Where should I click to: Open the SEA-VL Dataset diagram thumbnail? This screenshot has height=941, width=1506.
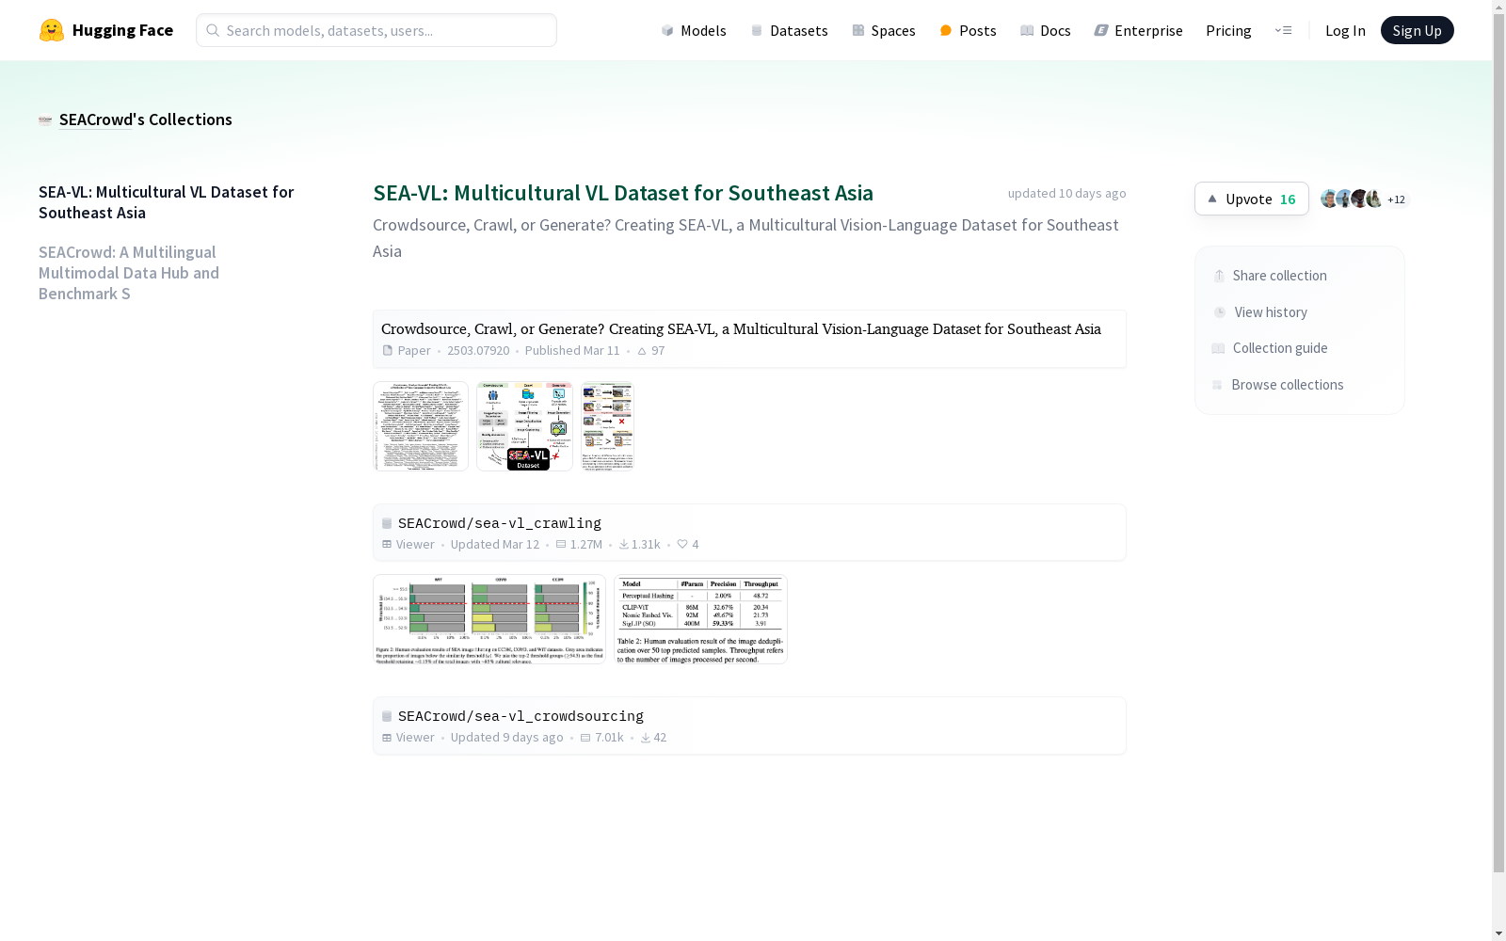[524, 426]
